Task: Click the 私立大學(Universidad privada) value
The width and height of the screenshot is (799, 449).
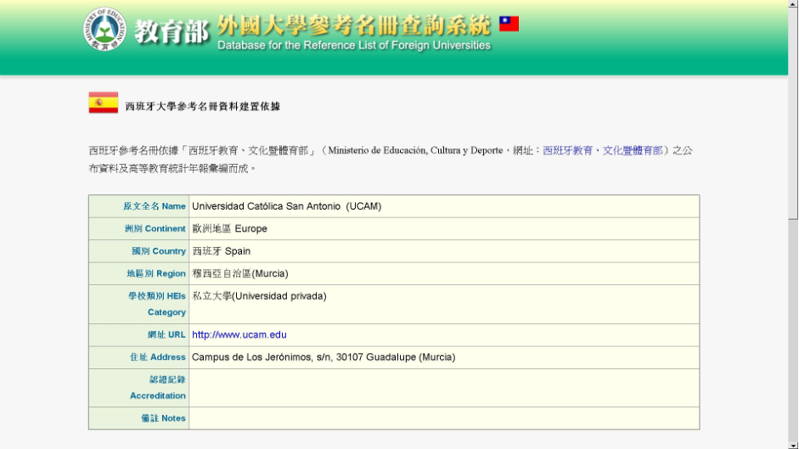Action: coord(259,296)
